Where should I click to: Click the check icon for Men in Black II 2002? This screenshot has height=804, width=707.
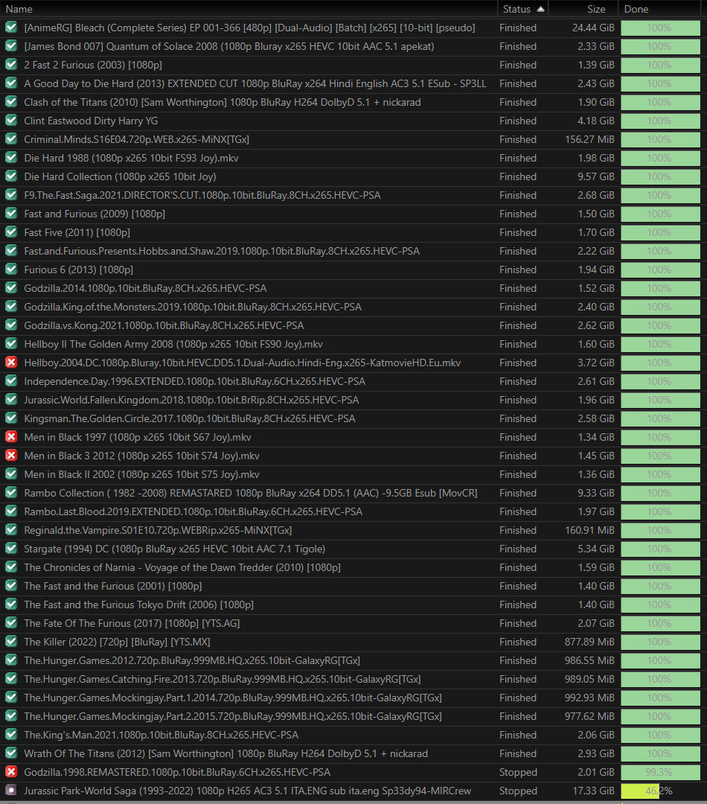(10, 473)
